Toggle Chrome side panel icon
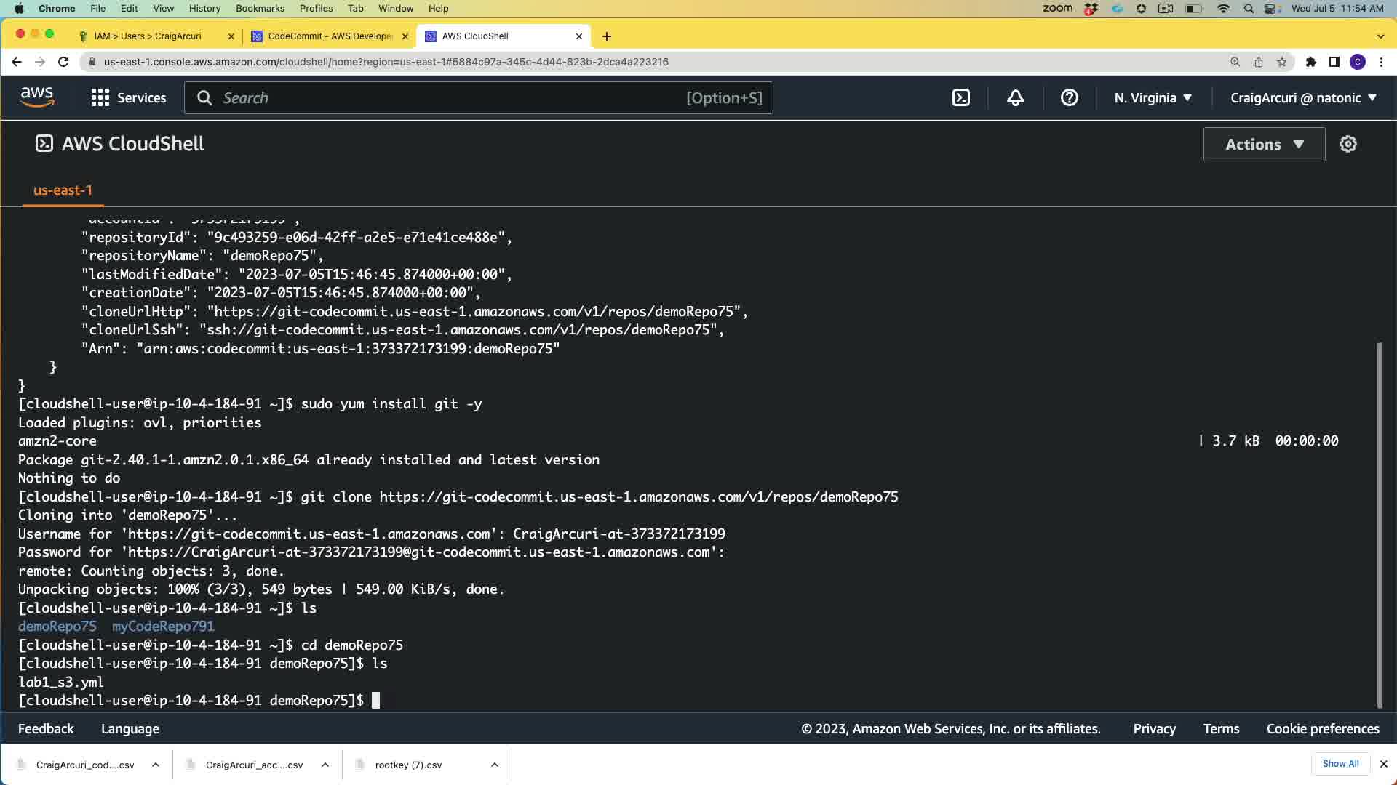1397x785 pixels. 1334,62
